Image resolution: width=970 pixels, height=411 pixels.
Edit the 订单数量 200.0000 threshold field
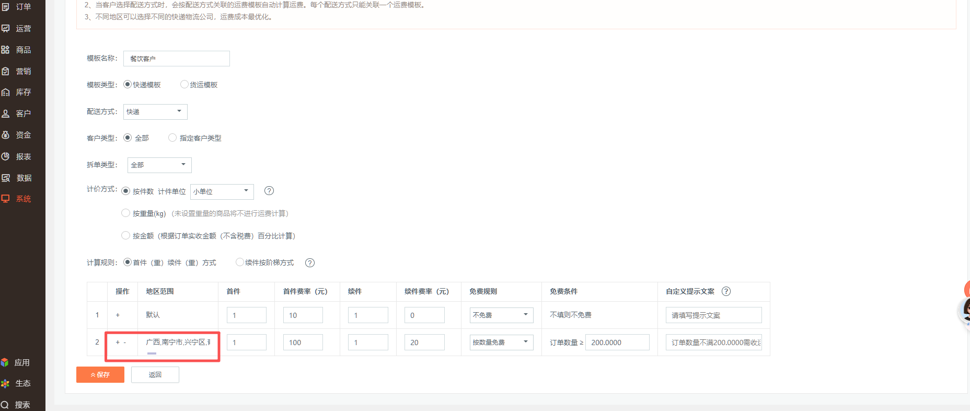click(x=617, y=342)
